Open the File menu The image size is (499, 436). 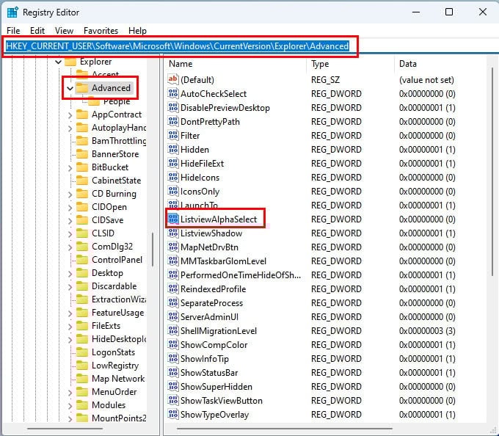(x=13, y=31)
